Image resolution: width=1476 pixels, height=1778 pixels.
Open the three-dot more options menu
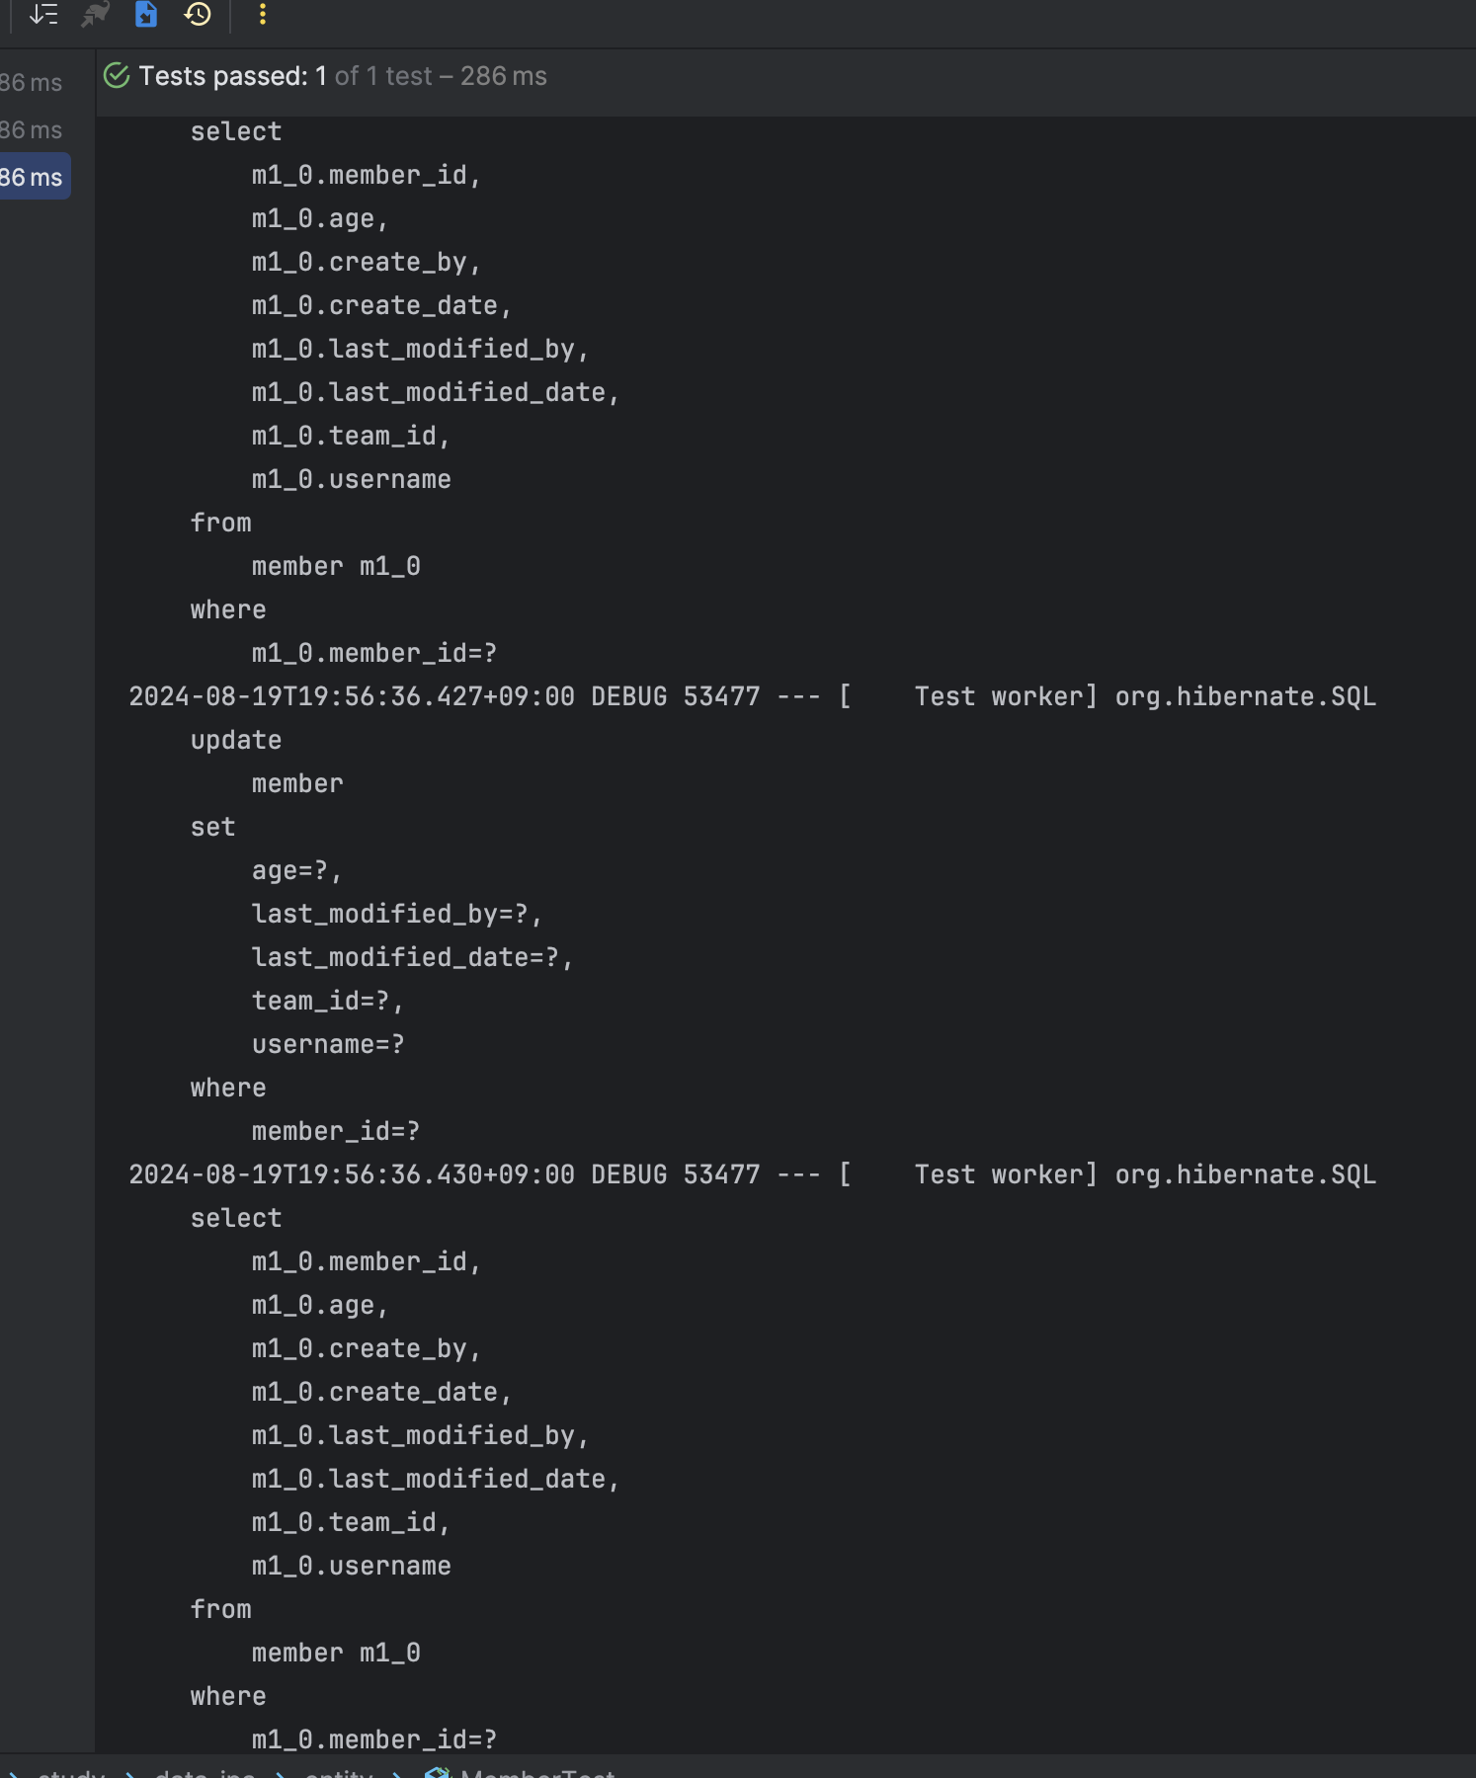(262, 14)
